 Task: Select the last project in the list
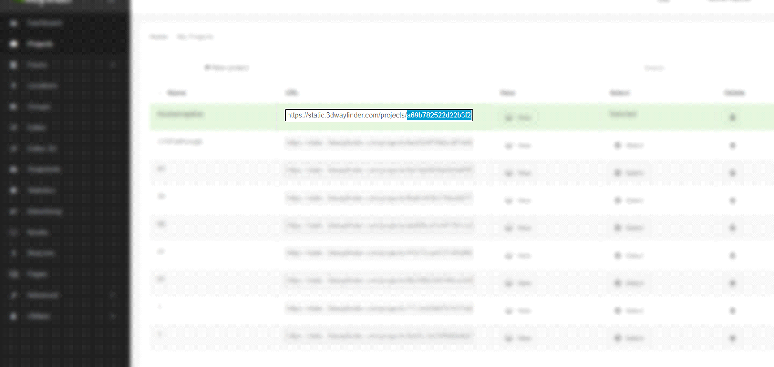click(x=629, y=338)
